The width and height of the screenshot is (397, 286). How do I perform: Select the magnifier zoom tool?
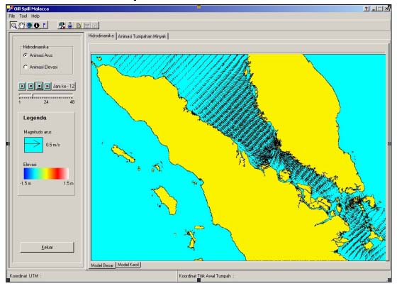13,26
